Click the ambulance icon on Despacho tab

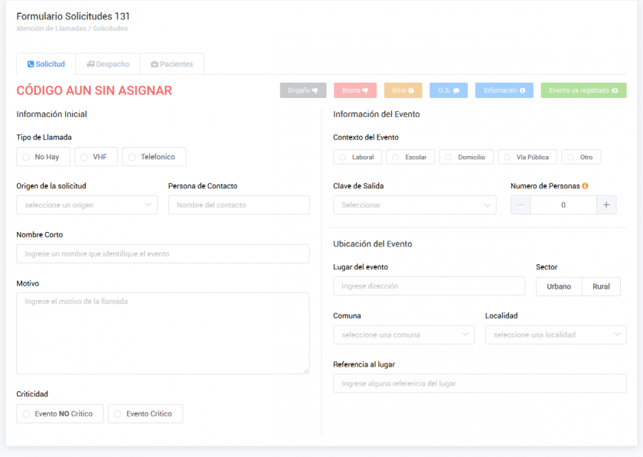coord(90,64)
